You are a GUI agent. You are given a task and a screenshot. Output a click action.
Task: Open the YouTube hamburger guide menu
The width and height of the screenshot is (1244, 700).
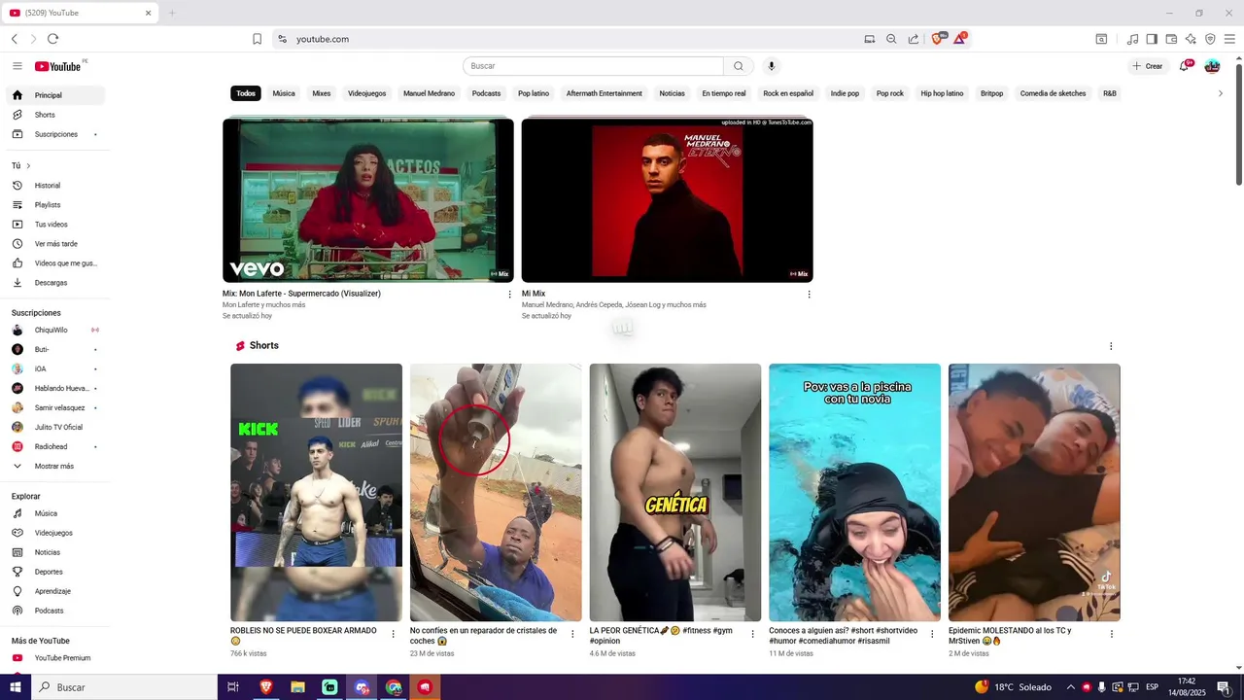[17, 66]
